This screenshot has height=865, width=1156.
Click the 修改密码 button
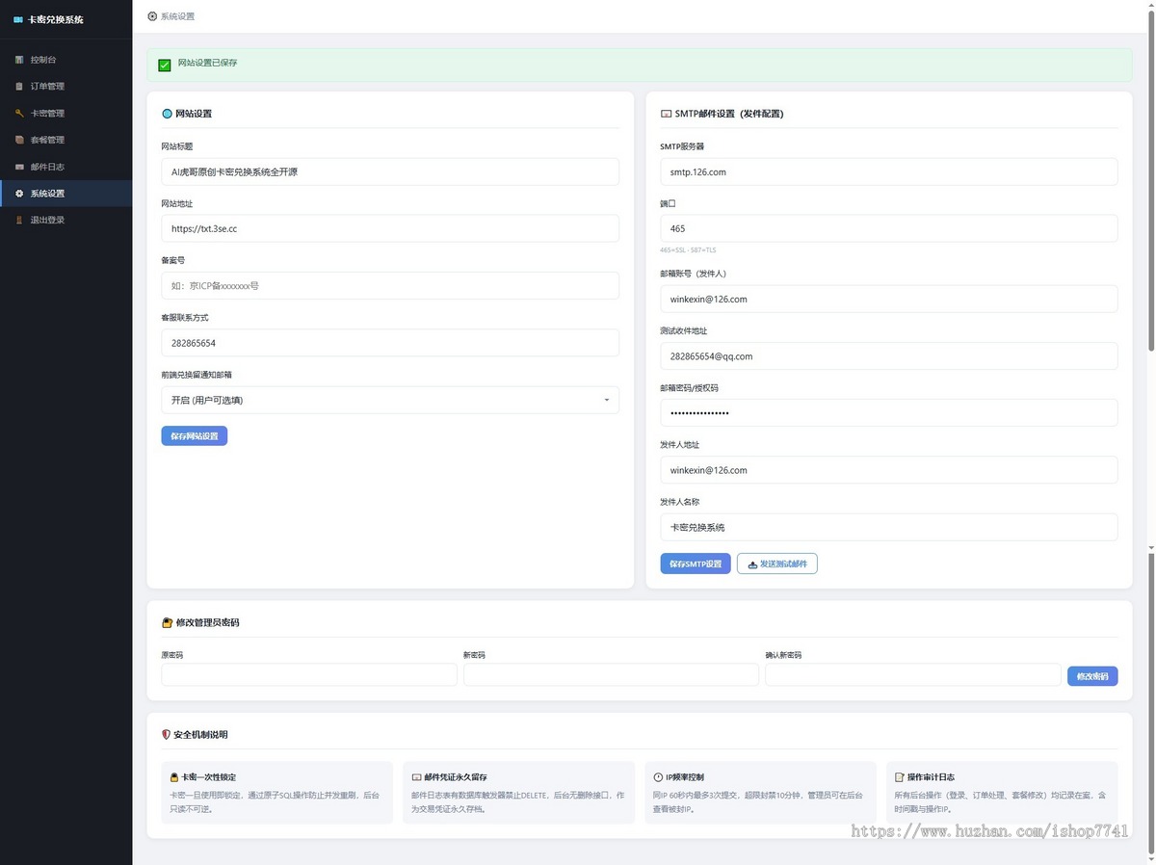[1092, 676]
